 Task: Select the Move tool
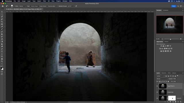(2, 12)
